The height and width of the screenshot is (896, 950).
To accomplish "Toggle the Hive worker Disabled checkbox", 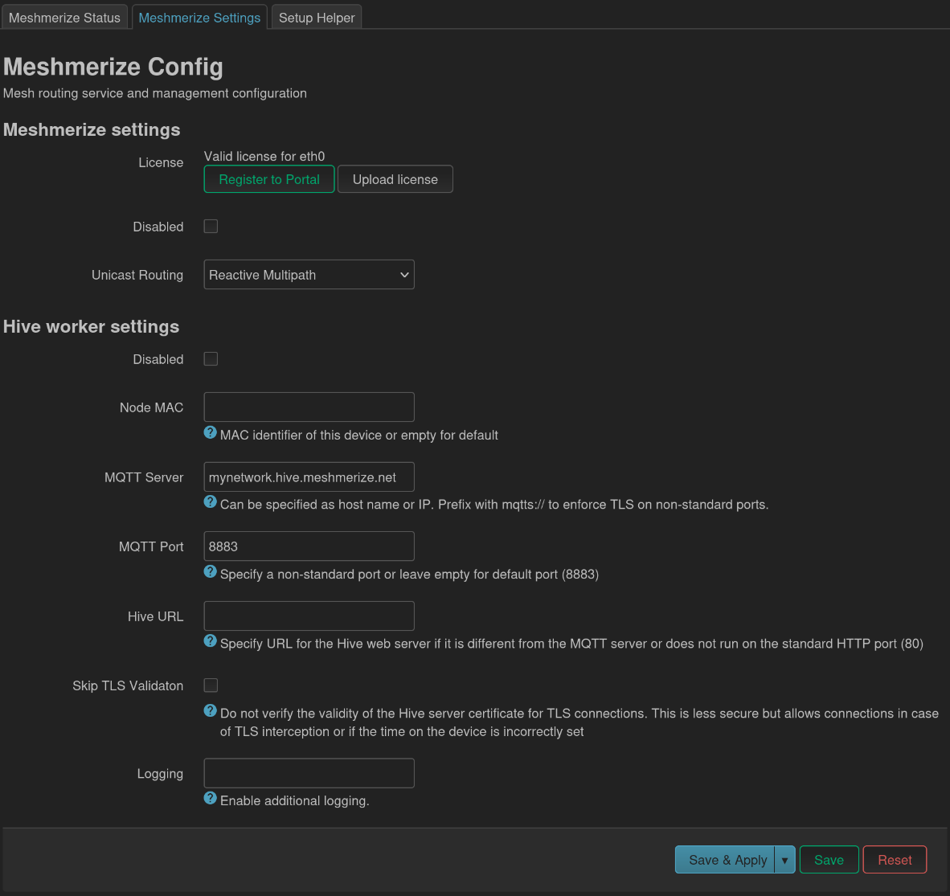I will [211, 359].
